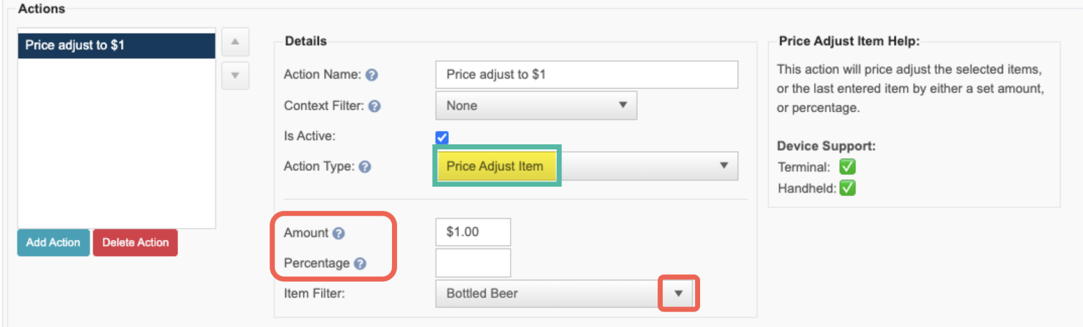Click the Delete Action button
The image size is (1083, 327).
[x=135, y=243]
